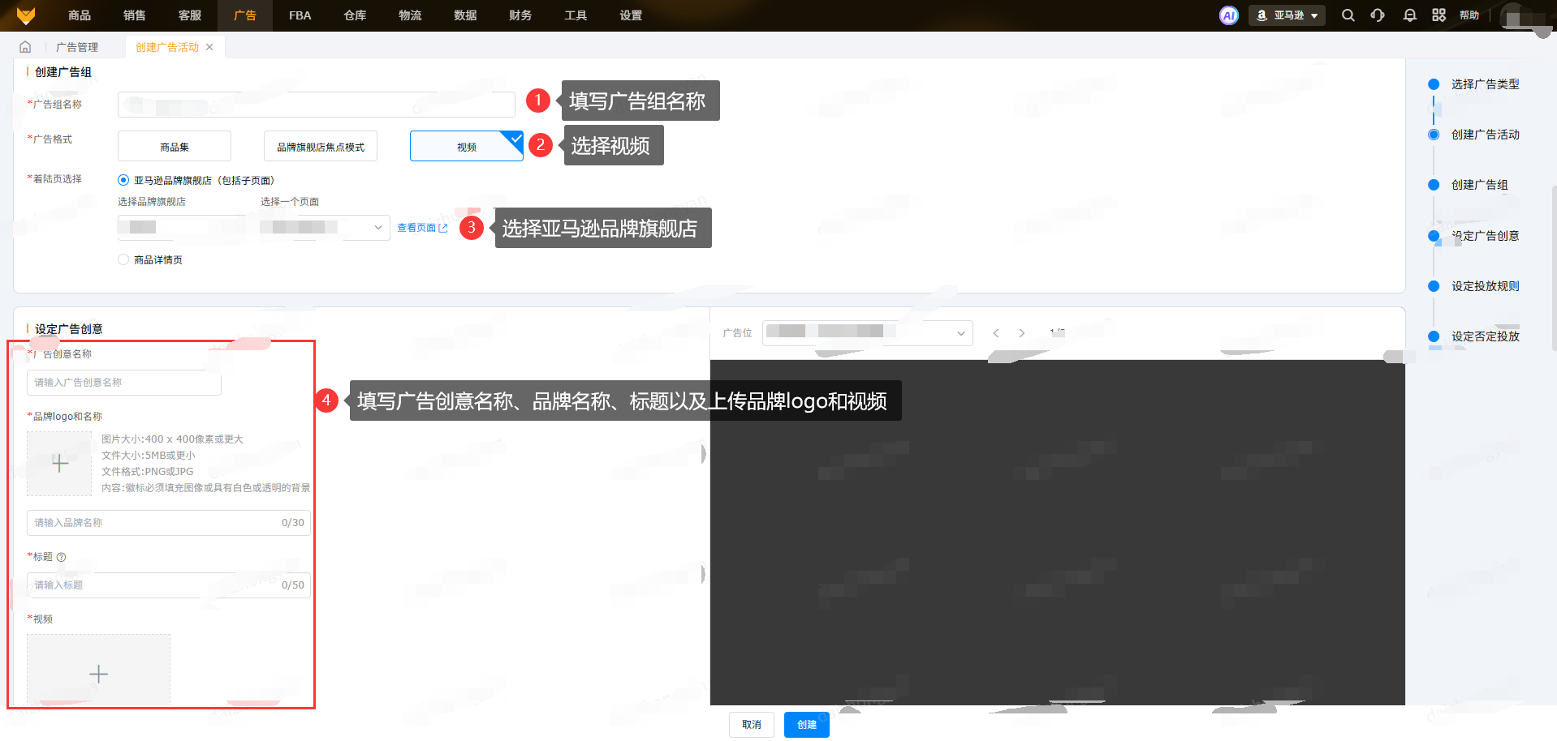
Task: Choose the 品牌旗舰店焦点模式 ad format
Action: (321, 147)
